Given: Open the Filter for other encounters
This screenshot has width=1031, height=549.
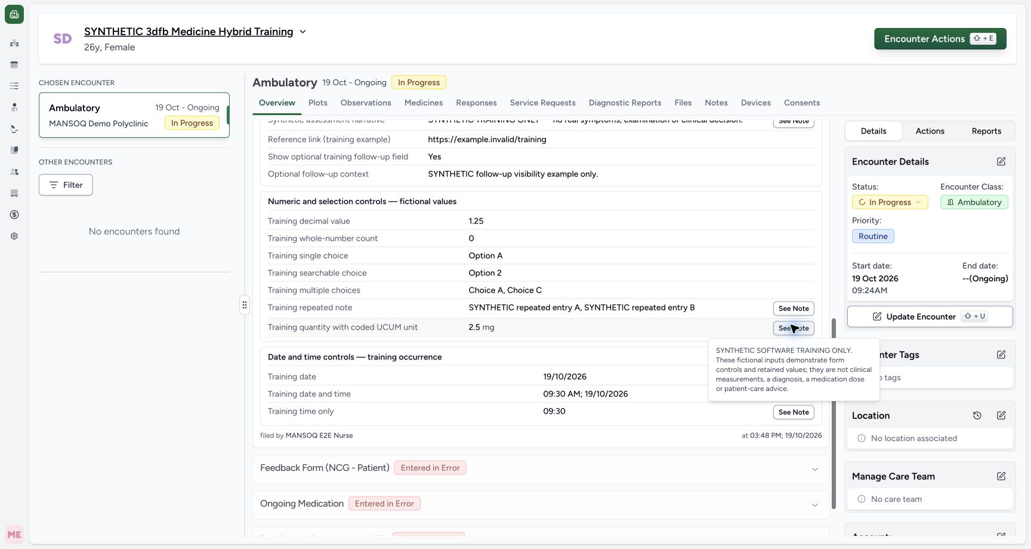Looking at the screenshot, I should (66, 185).
